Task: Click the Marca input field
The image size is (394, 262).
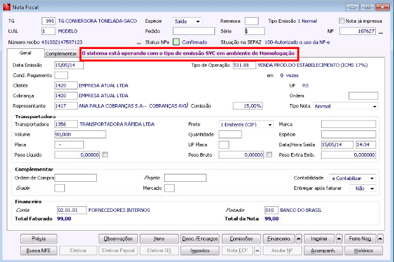Action: pyautogui.click(x=349, y=124)
